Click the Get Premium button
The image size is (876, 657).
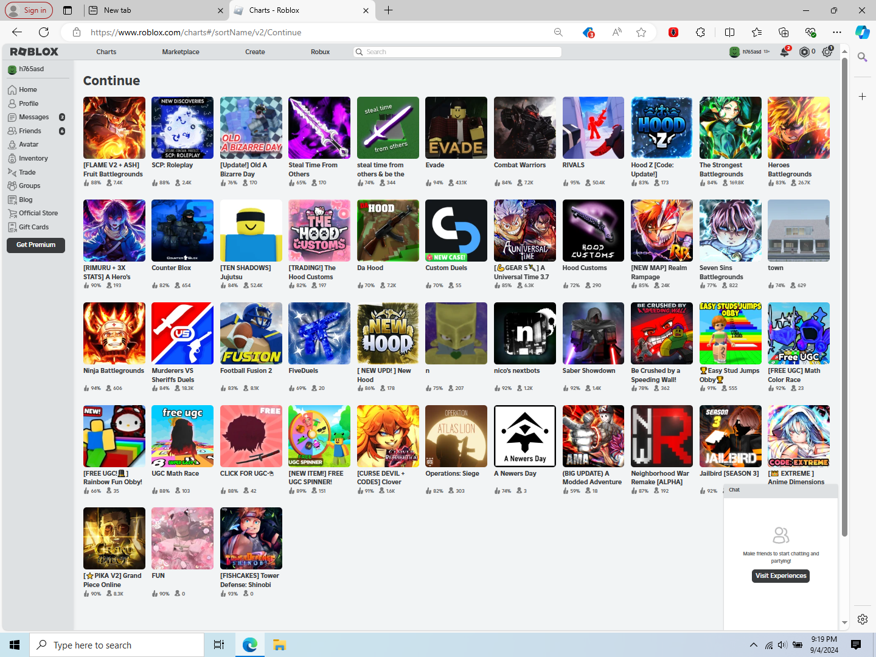(36, 245)
